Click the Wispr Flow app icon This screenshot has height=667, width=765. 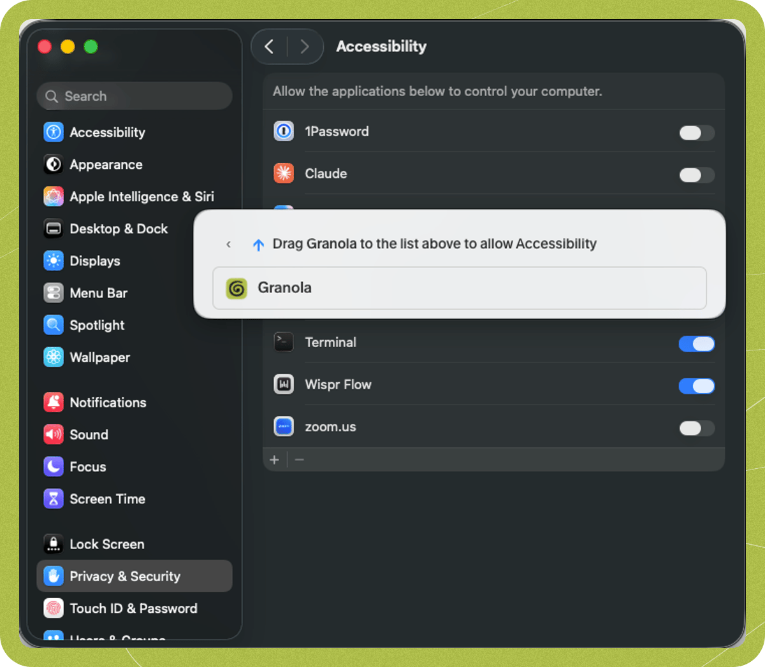[284, 384]
